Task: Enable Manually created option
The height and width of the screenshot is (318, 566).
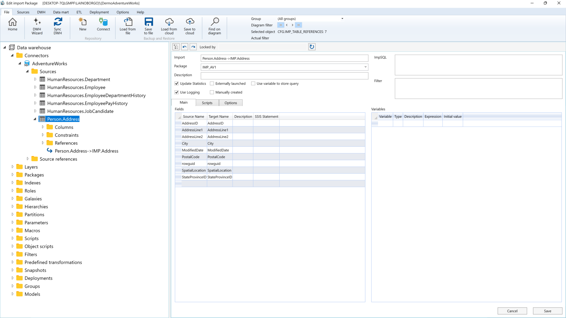Action: 212,92
